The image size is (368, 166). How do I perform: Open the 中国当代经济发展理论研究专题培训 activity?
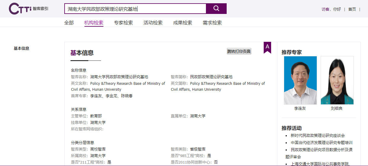[x=321, y=143]
